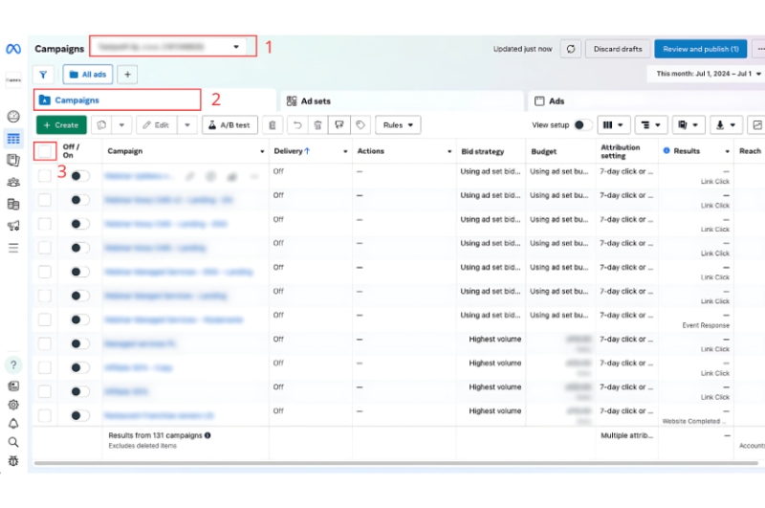Screen dimensions: 765x508
Task: Open Account overview gauge icon
Action: click(13, 116)
